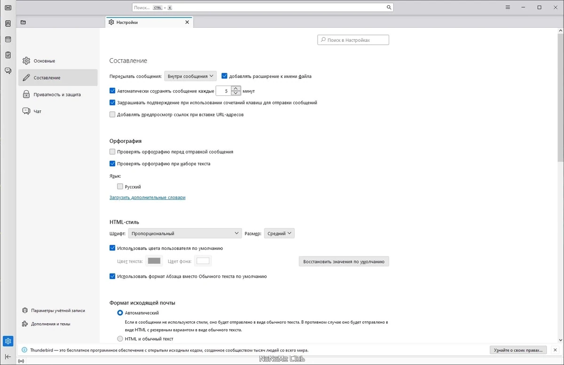Click the magnifier icon in global search
Viewport: 564px width, 365px height.
coord(389,8)
